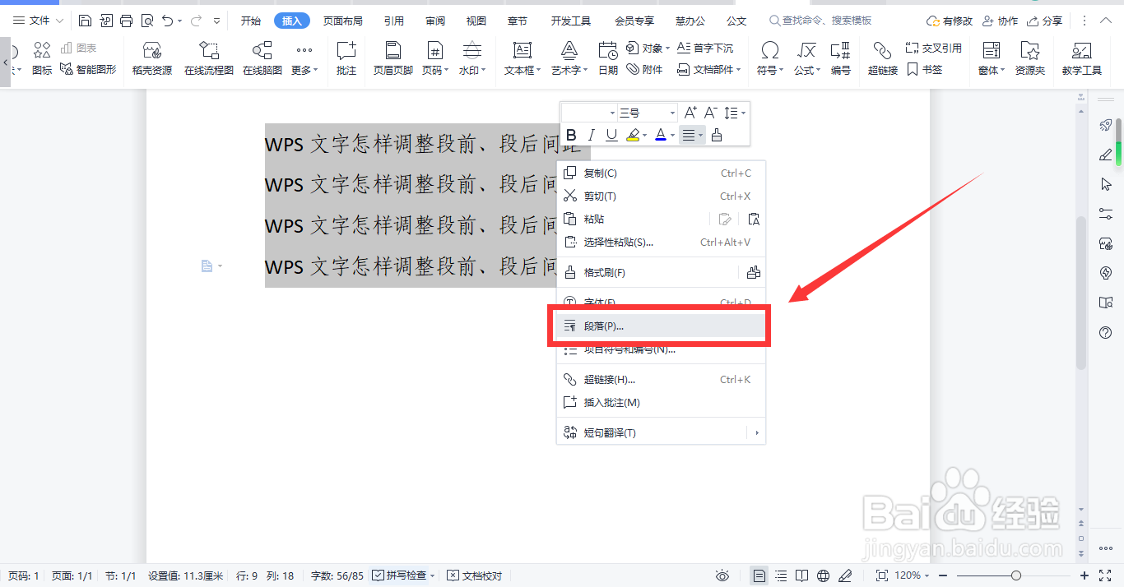1124x587 pixels.
Task: Switch to reading view (book icon)
Action: point(802,575)
